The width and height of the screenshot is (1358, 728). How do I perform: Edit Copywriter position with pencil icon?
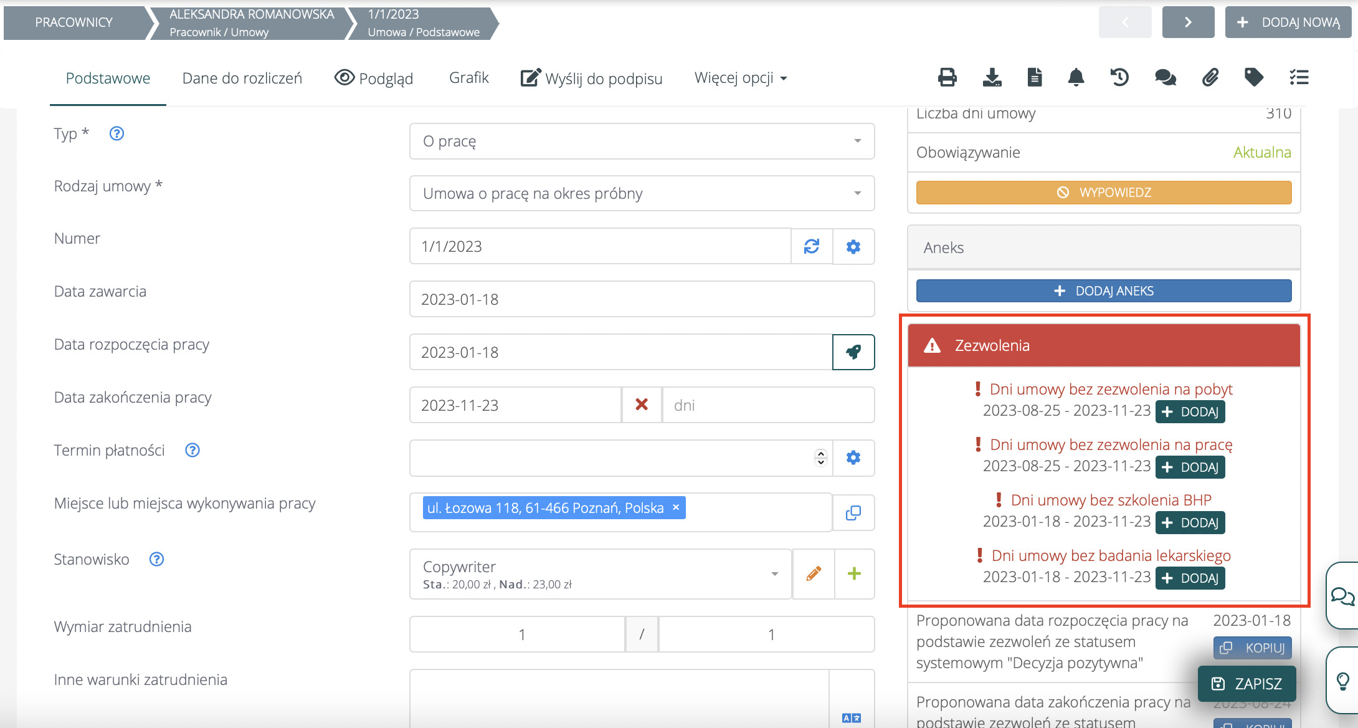pyautogui.click(x=814, y=573)
